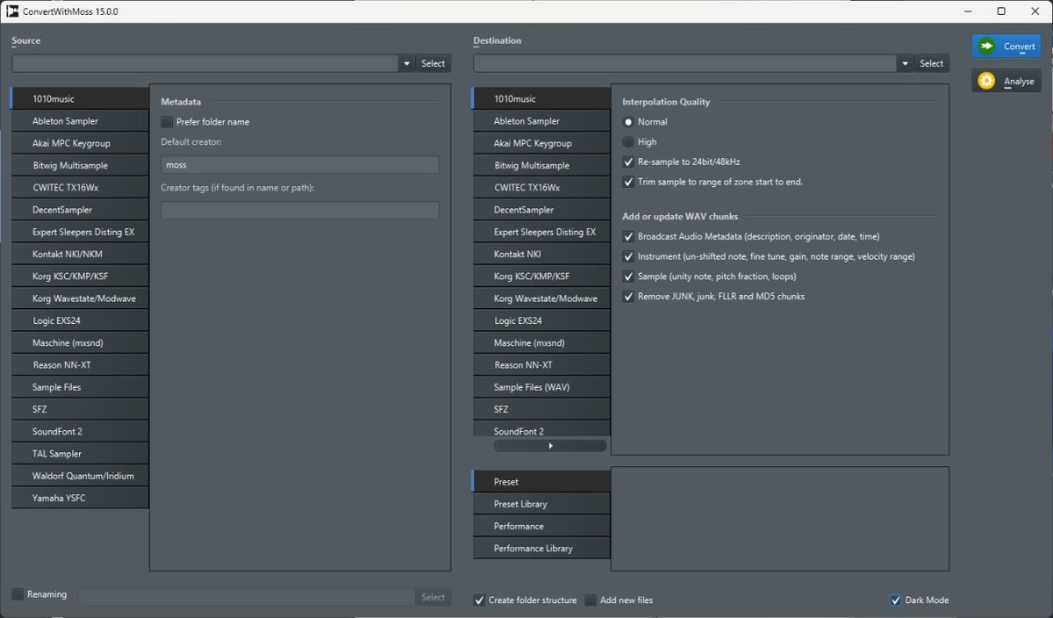
Task: Select Korg Wavestate/Modwave source tab
Action: click(81, 298)
